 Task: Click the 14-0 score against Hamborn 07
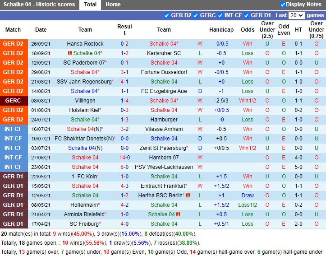tap(124, 158)
